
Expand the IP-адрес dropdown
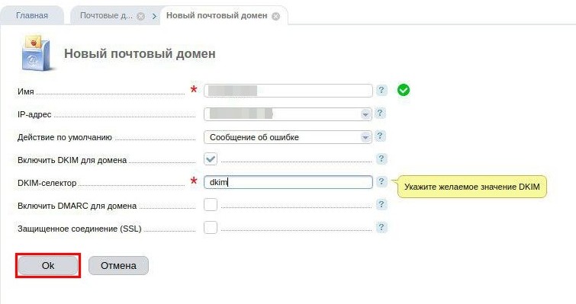click(365, 114)
